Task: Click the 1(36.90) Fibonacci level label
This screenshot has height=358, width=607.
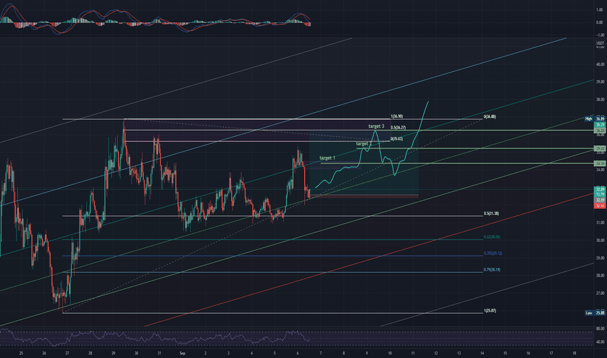Action: (x=397, y=116)
